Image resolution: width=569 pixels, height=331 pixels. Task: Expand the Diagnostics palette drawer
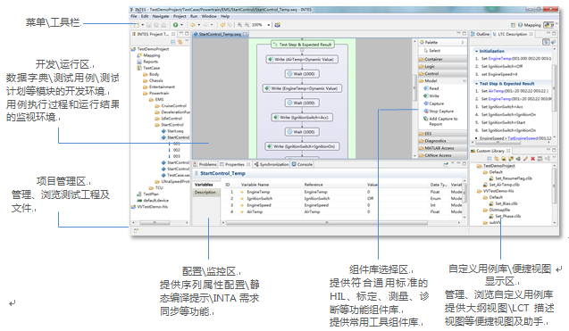pyautogui.click(x=443, y=141)
